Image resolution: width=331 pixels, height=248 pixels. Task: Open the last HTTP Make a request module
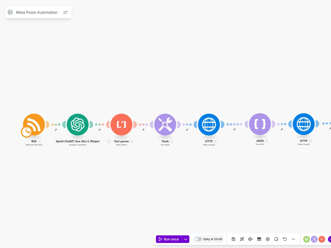point(304,124)
